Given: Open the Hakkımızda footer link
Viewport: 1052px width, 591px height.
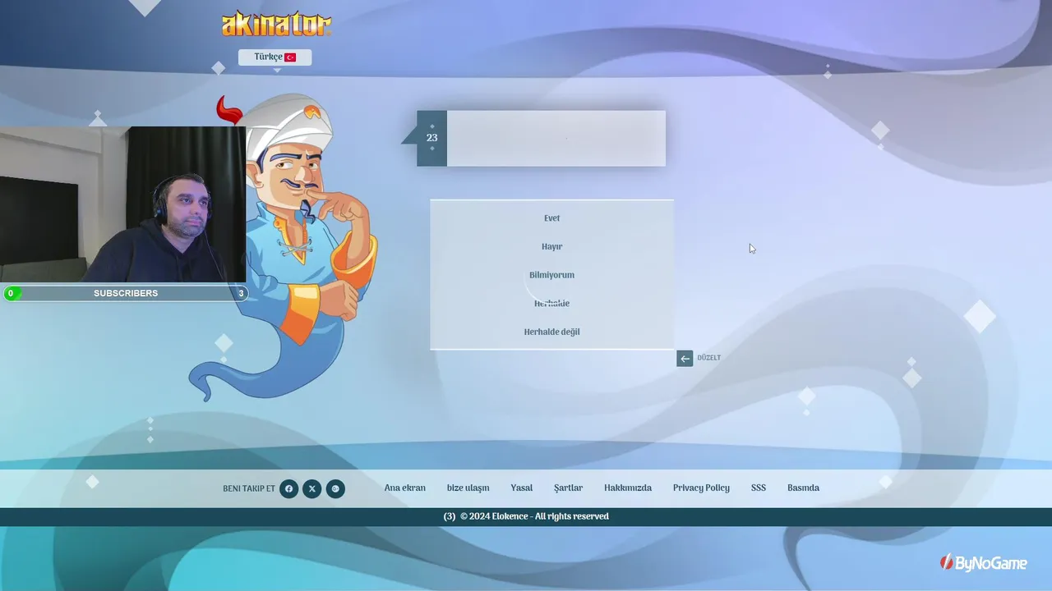Looking at the screenshot, I should 628,488.
